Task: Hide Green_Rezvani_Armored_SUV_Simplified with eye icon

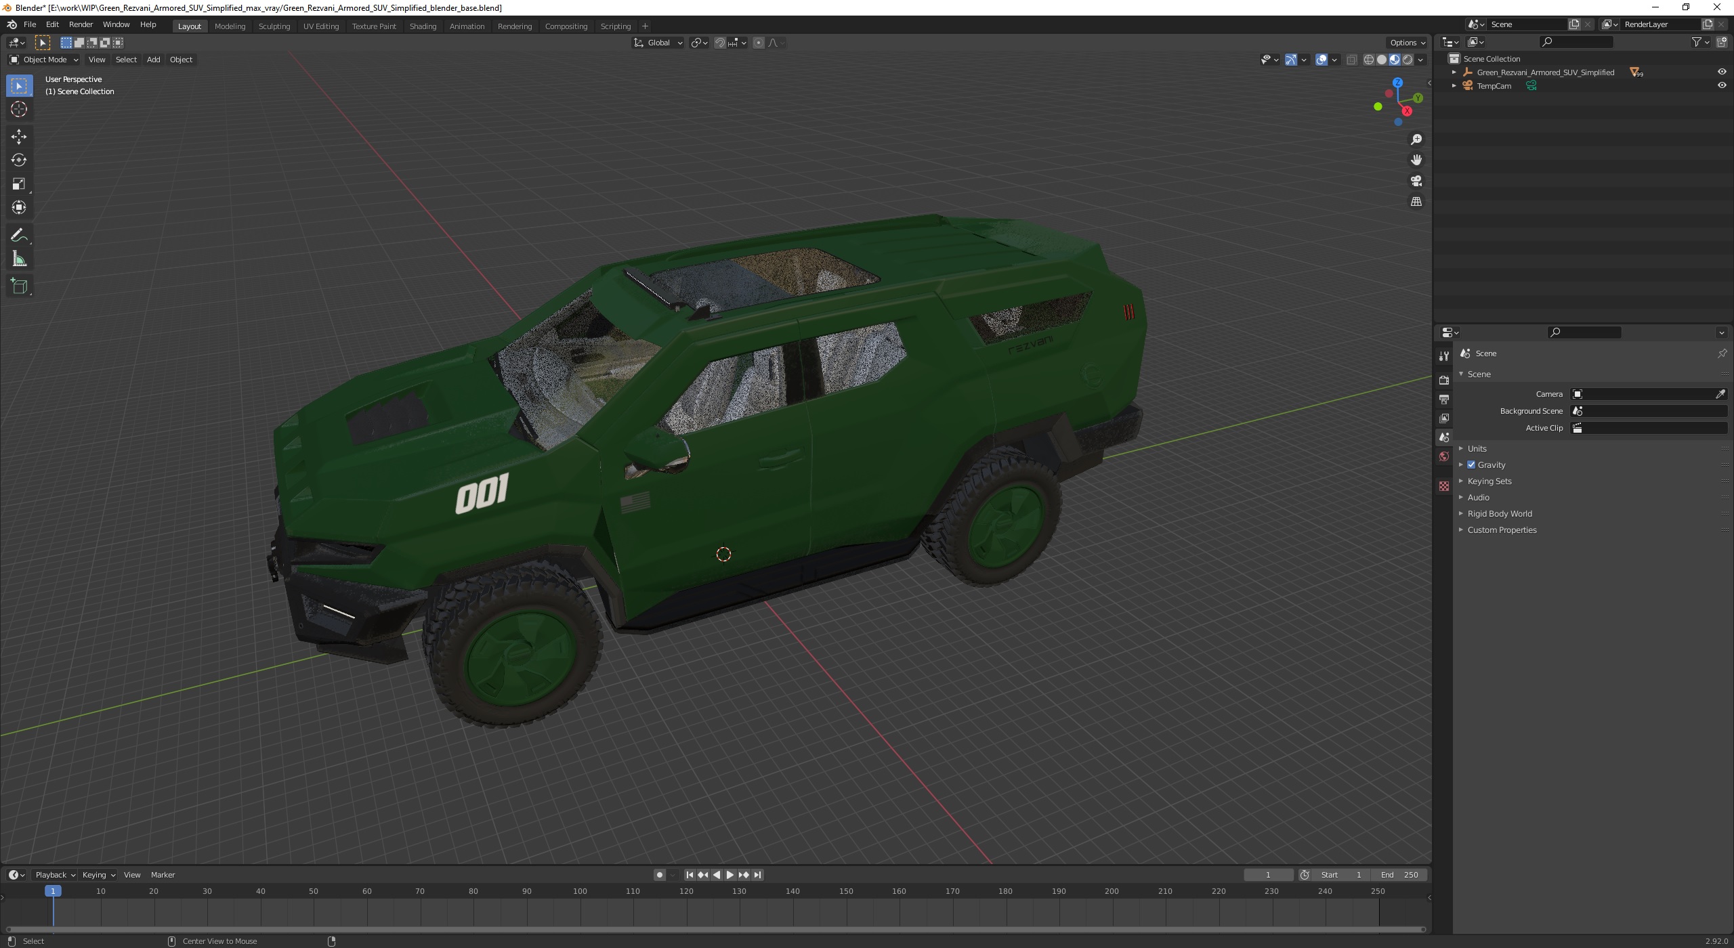Action: [1721, 72]
